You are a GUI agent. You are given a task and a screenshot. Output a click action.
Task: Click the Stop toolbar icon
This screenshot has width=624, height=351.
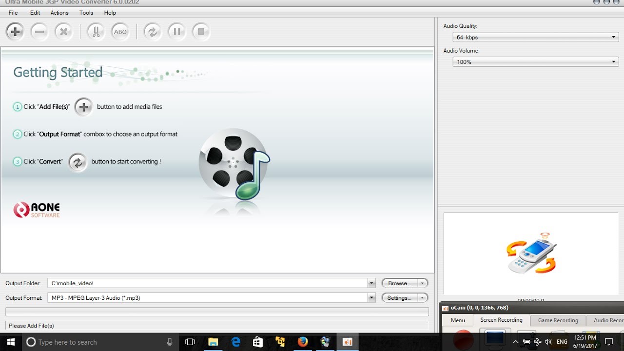(201, 32)
